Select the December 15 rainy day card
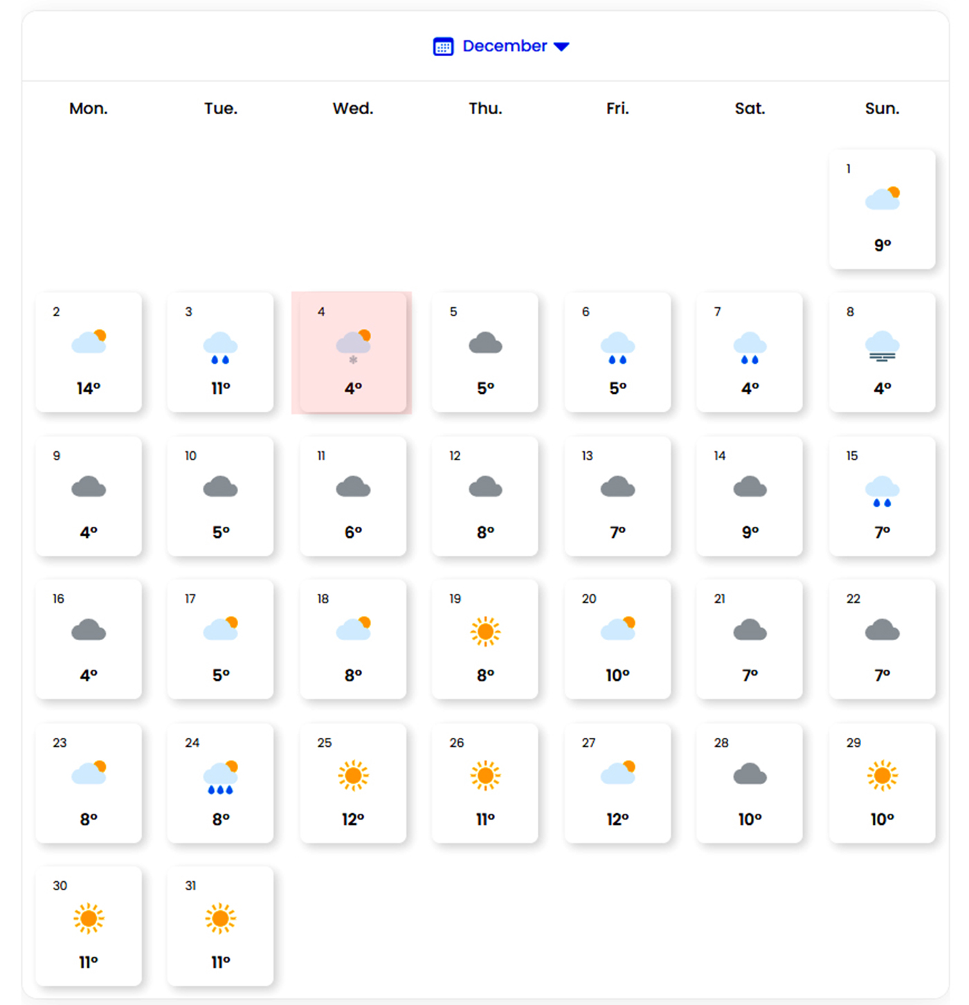Viewport: 969px width, 1005px height. click(x=882, y=496)
